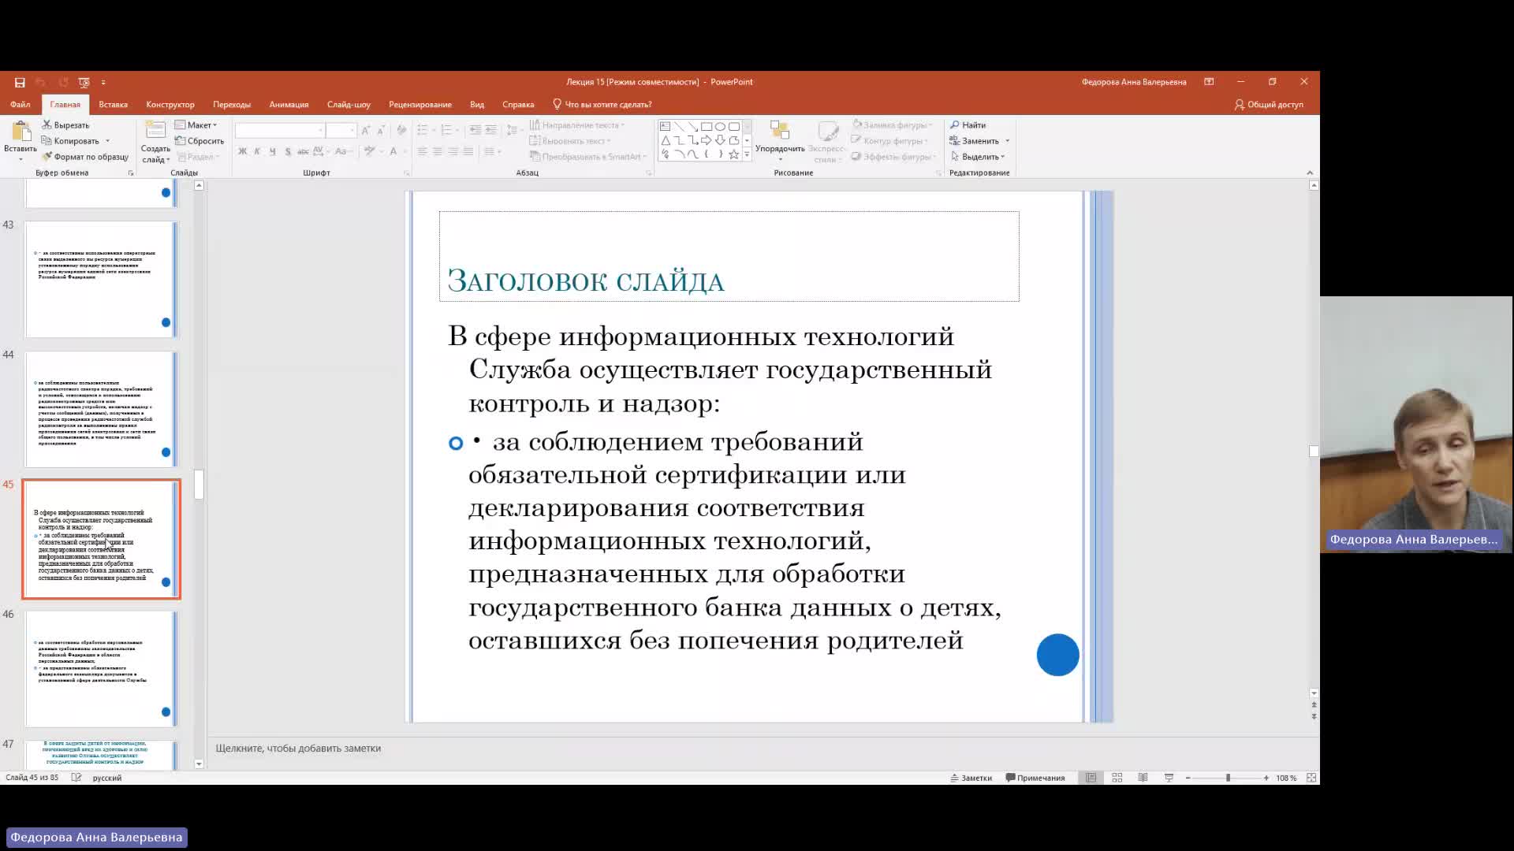Click Заменить to replace text
The height and width of the screenshot is (851, 1514).
pyautogui.click(x=974, y=141)
